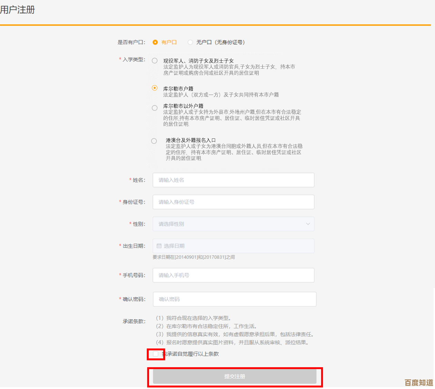Click the calendar icon in birth date field
Screen dimensions: 435x389
[159, 246]
